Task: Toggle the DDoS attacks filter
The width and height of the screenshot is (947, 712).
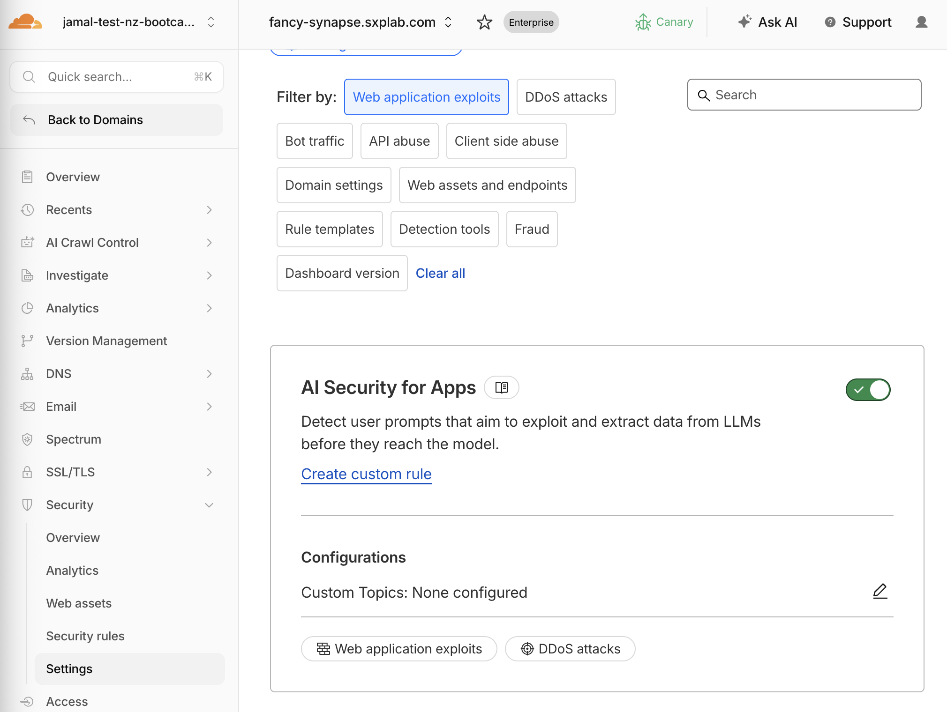Action: point(566,97)
